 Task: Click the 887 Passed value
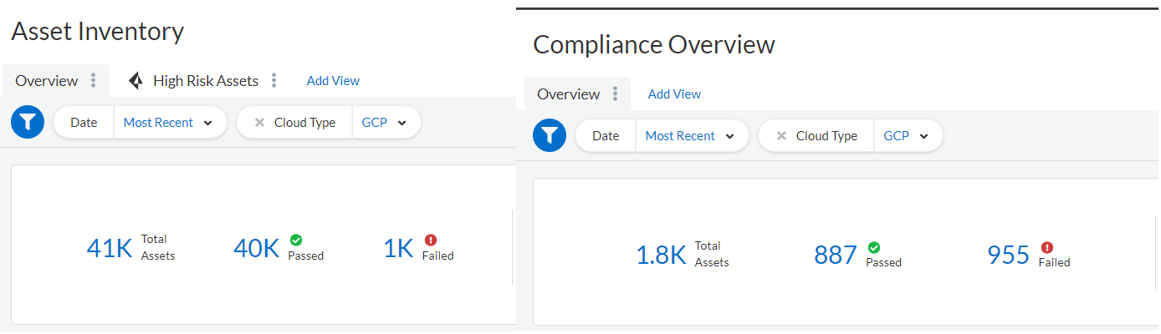click(836, 255)
